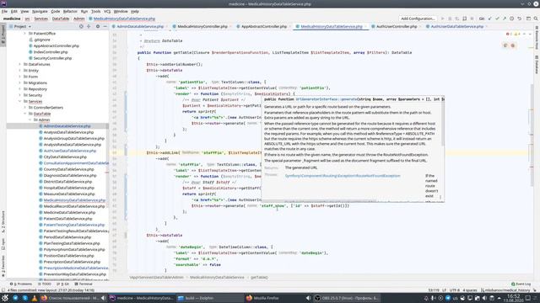Viewport: 540px width, 303px height.
Task: Switch to MedicalHistoryController.php tab
Action: (x=202, y=26)
